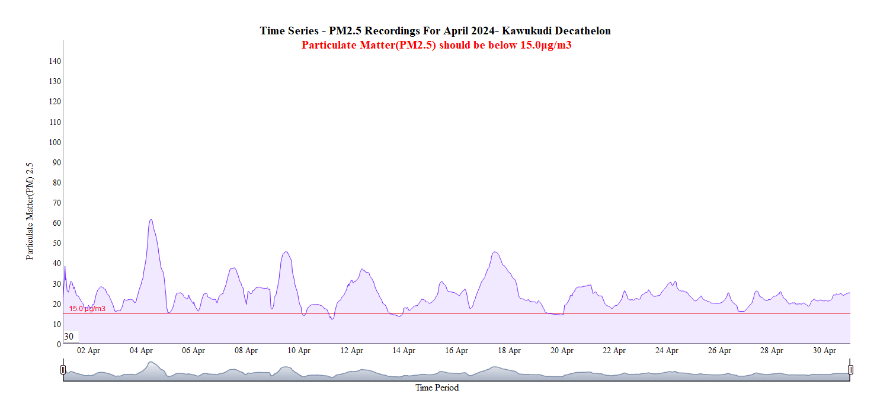Click the red 15.0 µg/m3 threshold label
This screenshot has height=416, width=877.
pos(87,309)
